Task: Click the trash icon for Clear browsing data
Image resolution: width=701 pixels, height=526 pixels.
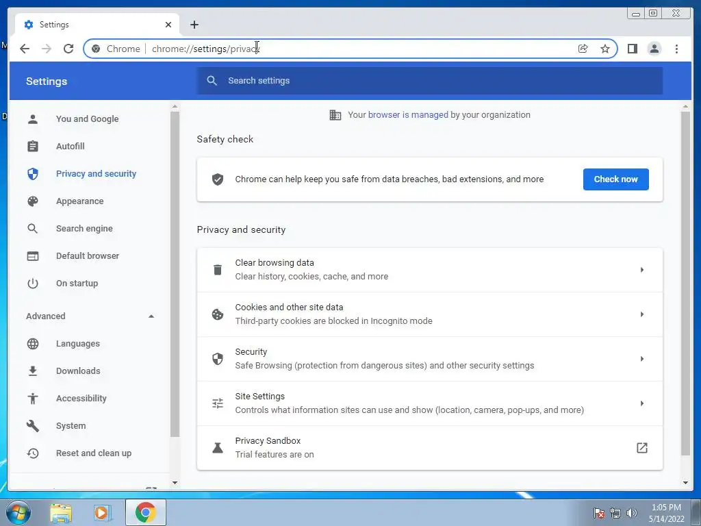Action: 218,270
